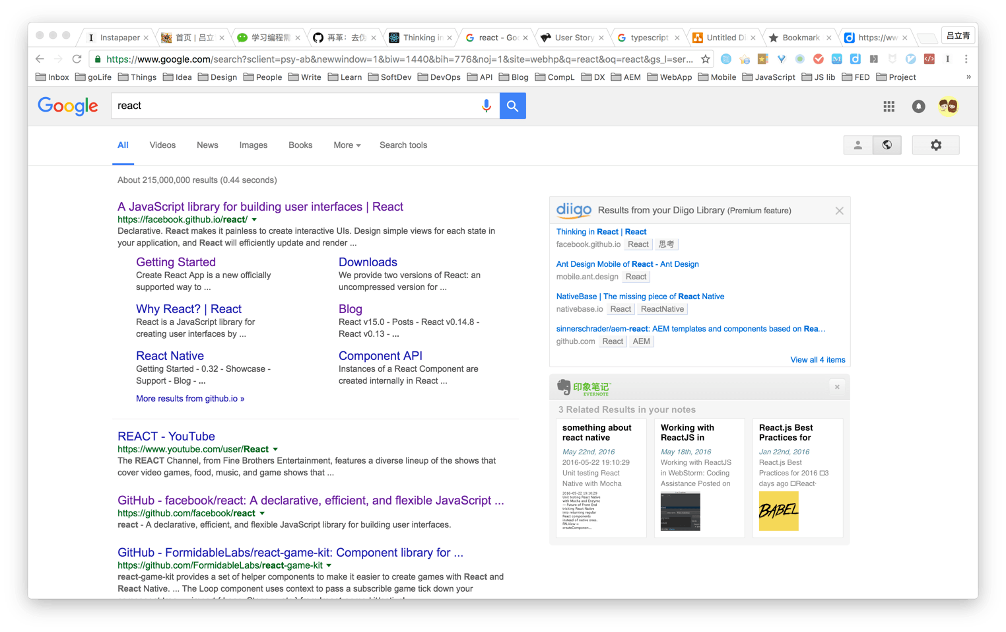The width and height of the screenshot is (1006, 632).
Task: Open the React Native sitelink
Action: (170, 356)
